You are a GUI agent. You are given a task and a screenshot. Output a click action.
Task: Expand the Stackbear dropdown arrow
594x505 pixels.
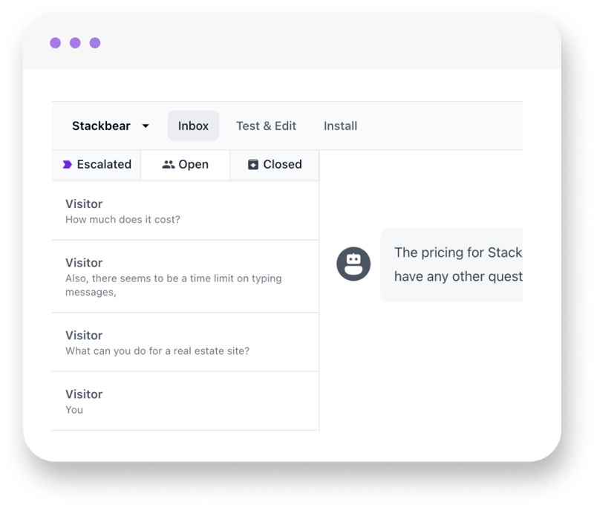pos(146,126)
